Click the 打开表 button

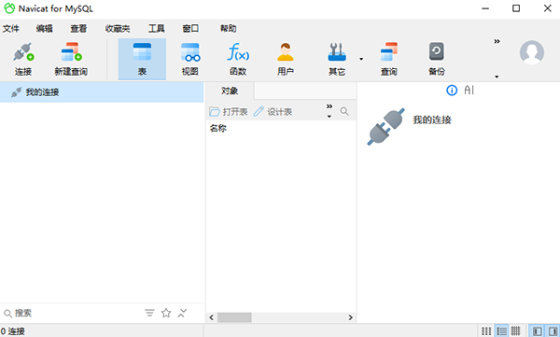229,112
